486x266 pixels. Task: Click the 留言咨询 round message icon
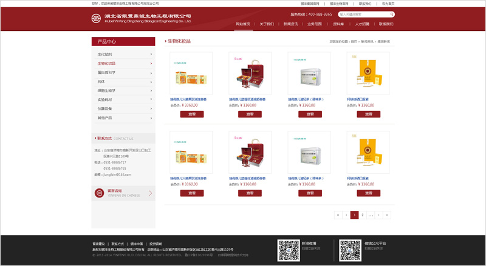[x=100, y=193]
